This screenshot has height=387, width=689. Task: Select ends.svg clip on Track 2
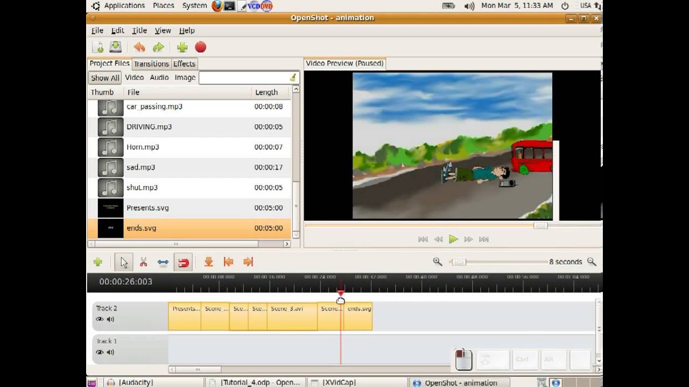pos(358,317)
